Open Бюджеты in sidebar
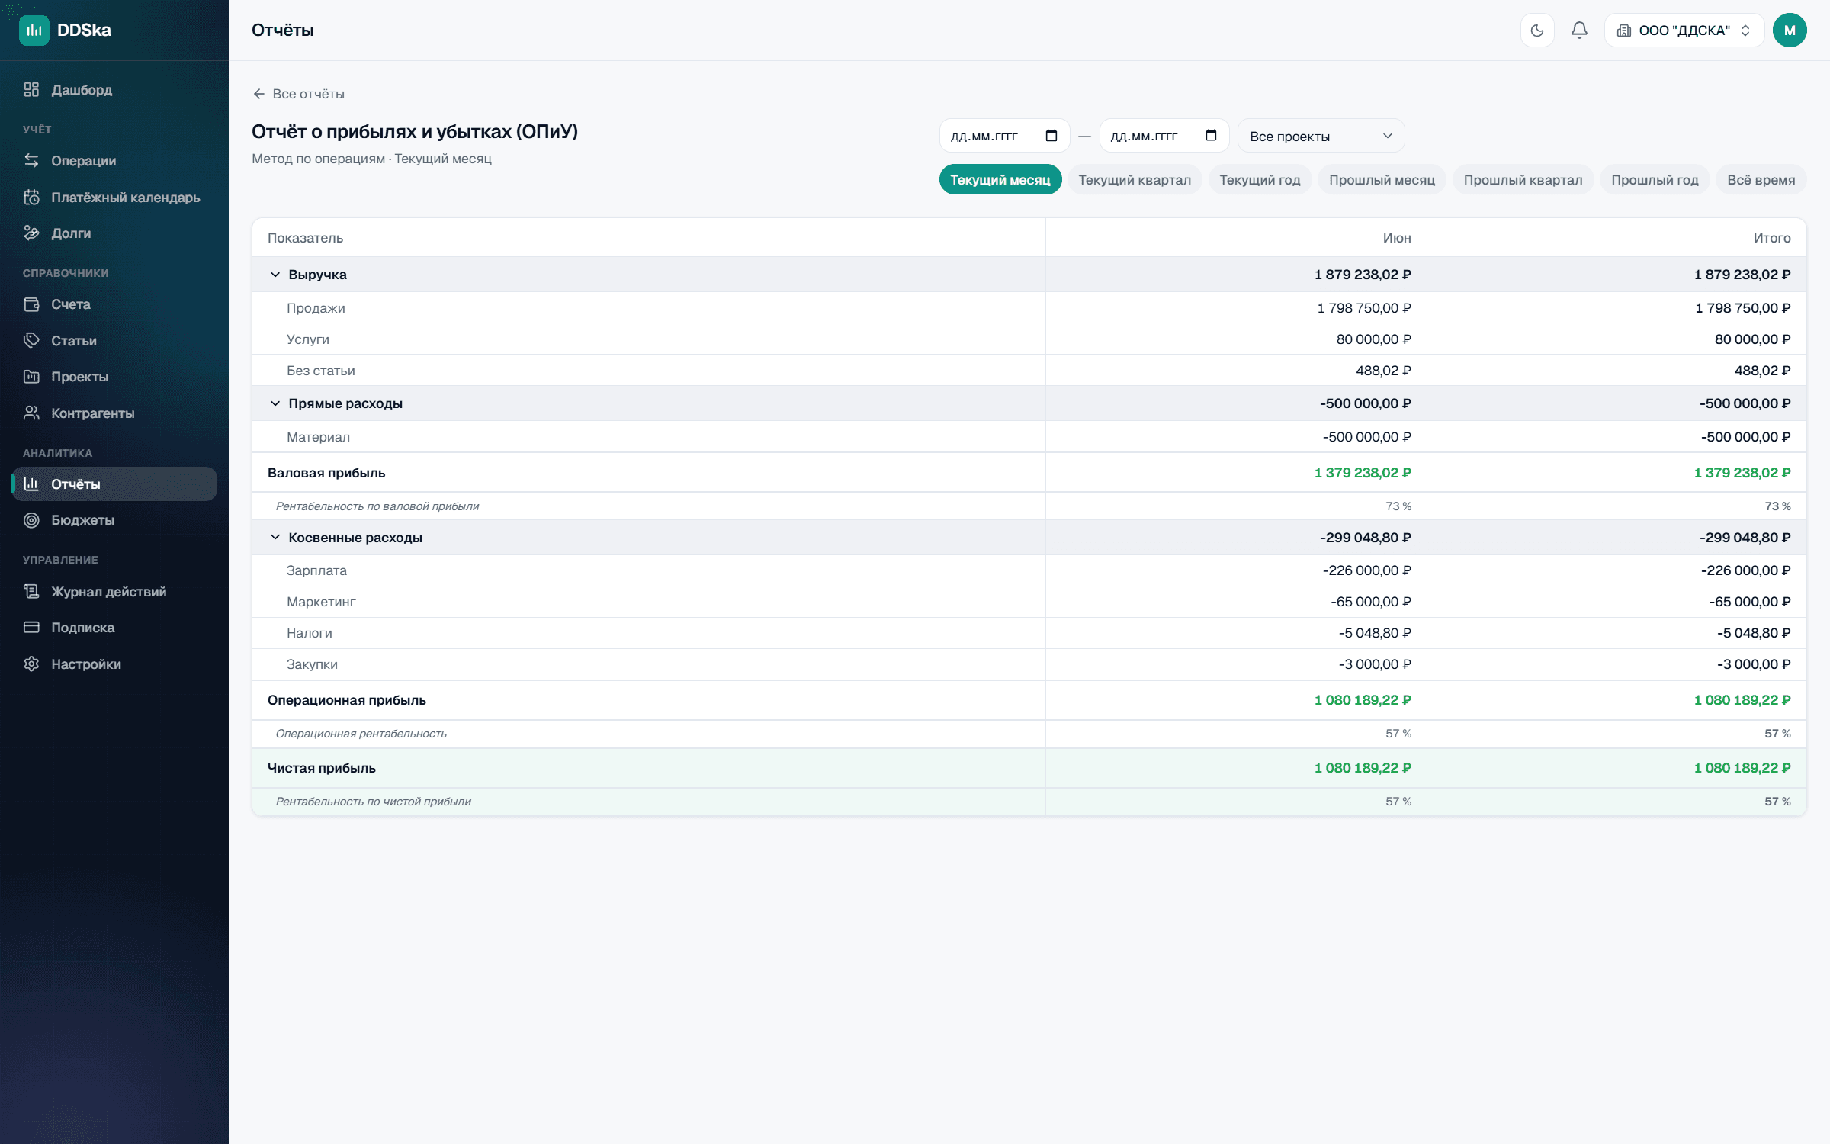Image resolution: width=1830 pixels, height=1144 pixels. point(114,520)
